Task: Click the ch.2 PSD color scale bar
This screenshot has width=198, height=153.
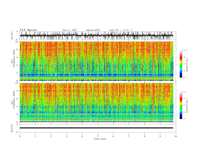Action: click(181, 105)
